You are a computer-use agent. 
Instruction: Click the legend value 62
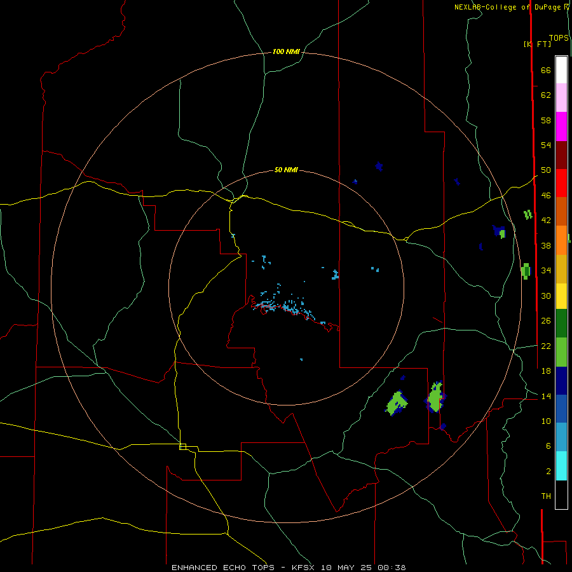click(546, 95)
